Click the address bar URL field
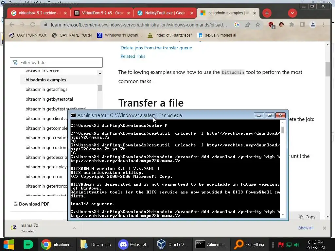Image resolution: width=335 pixels, height=251 pixels. (139, 25)
